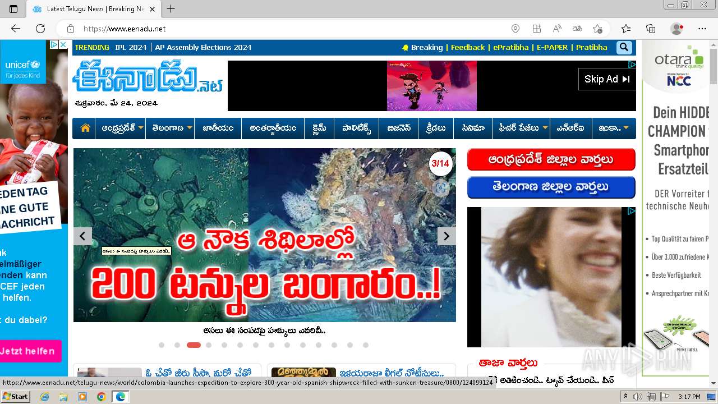Select the first slideshow dot
This screenshot has width=718, height=404.
pyautogui.click(x=162, y=345)
